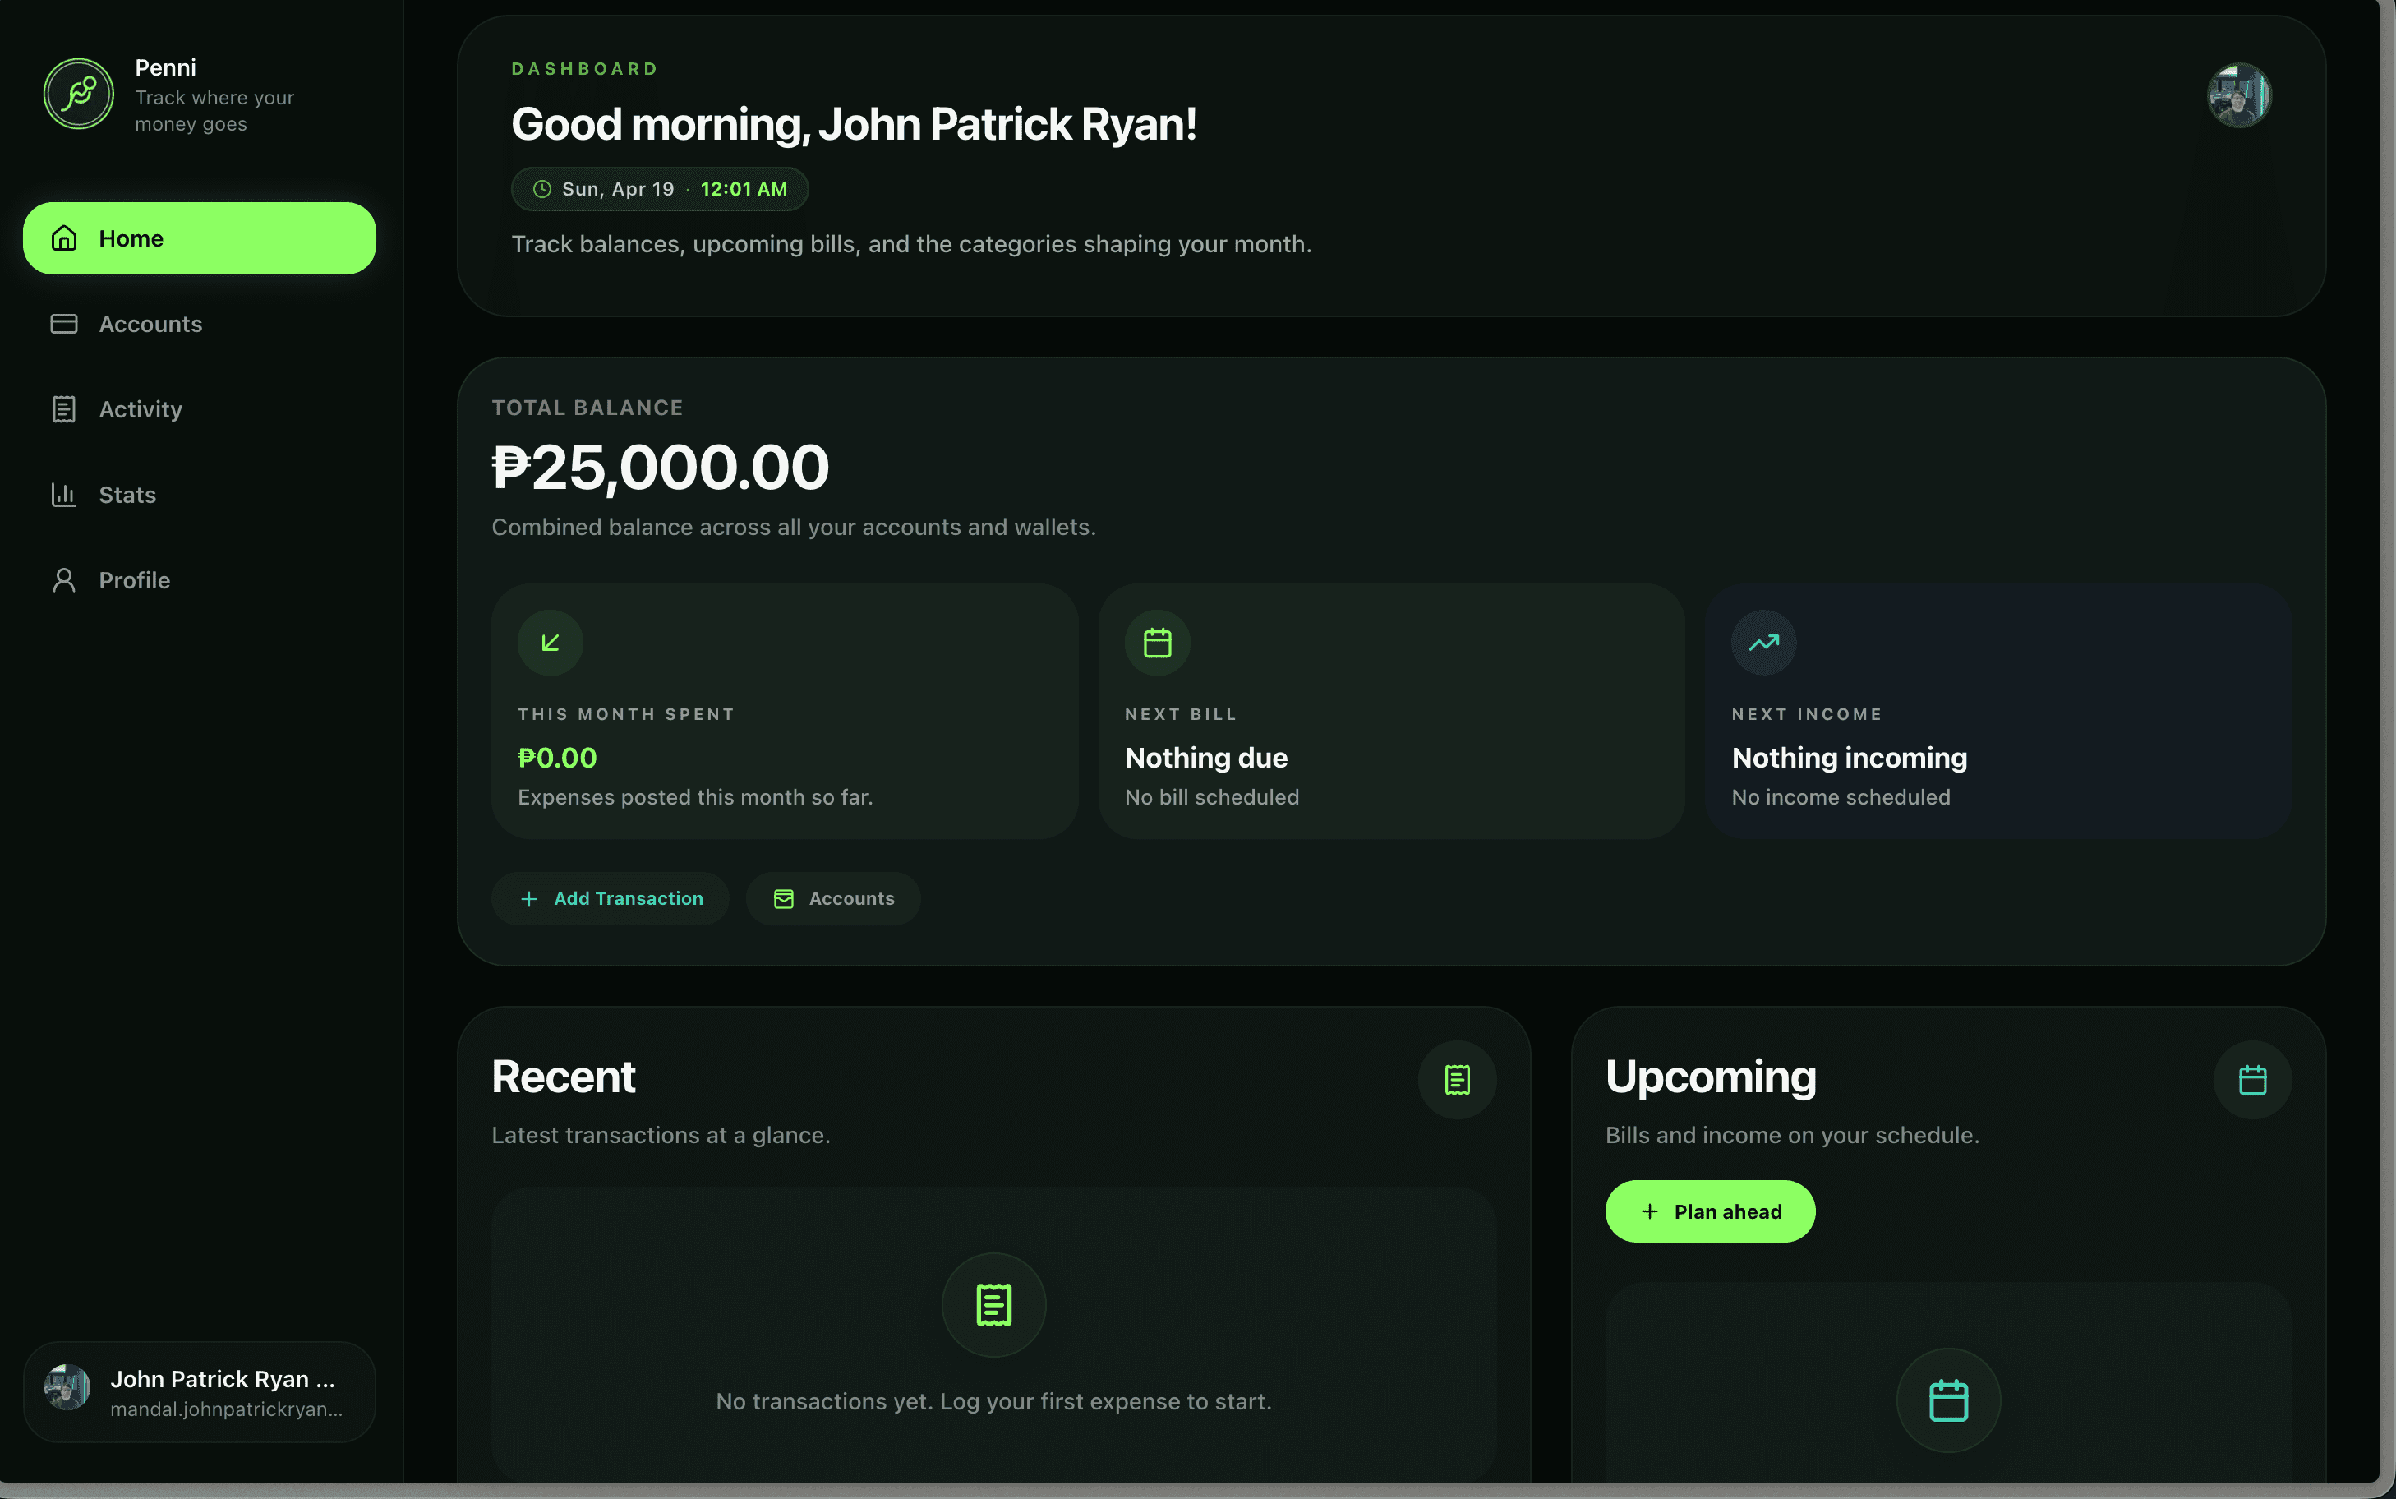Click the 12:01 AM time label

[744, 189]
